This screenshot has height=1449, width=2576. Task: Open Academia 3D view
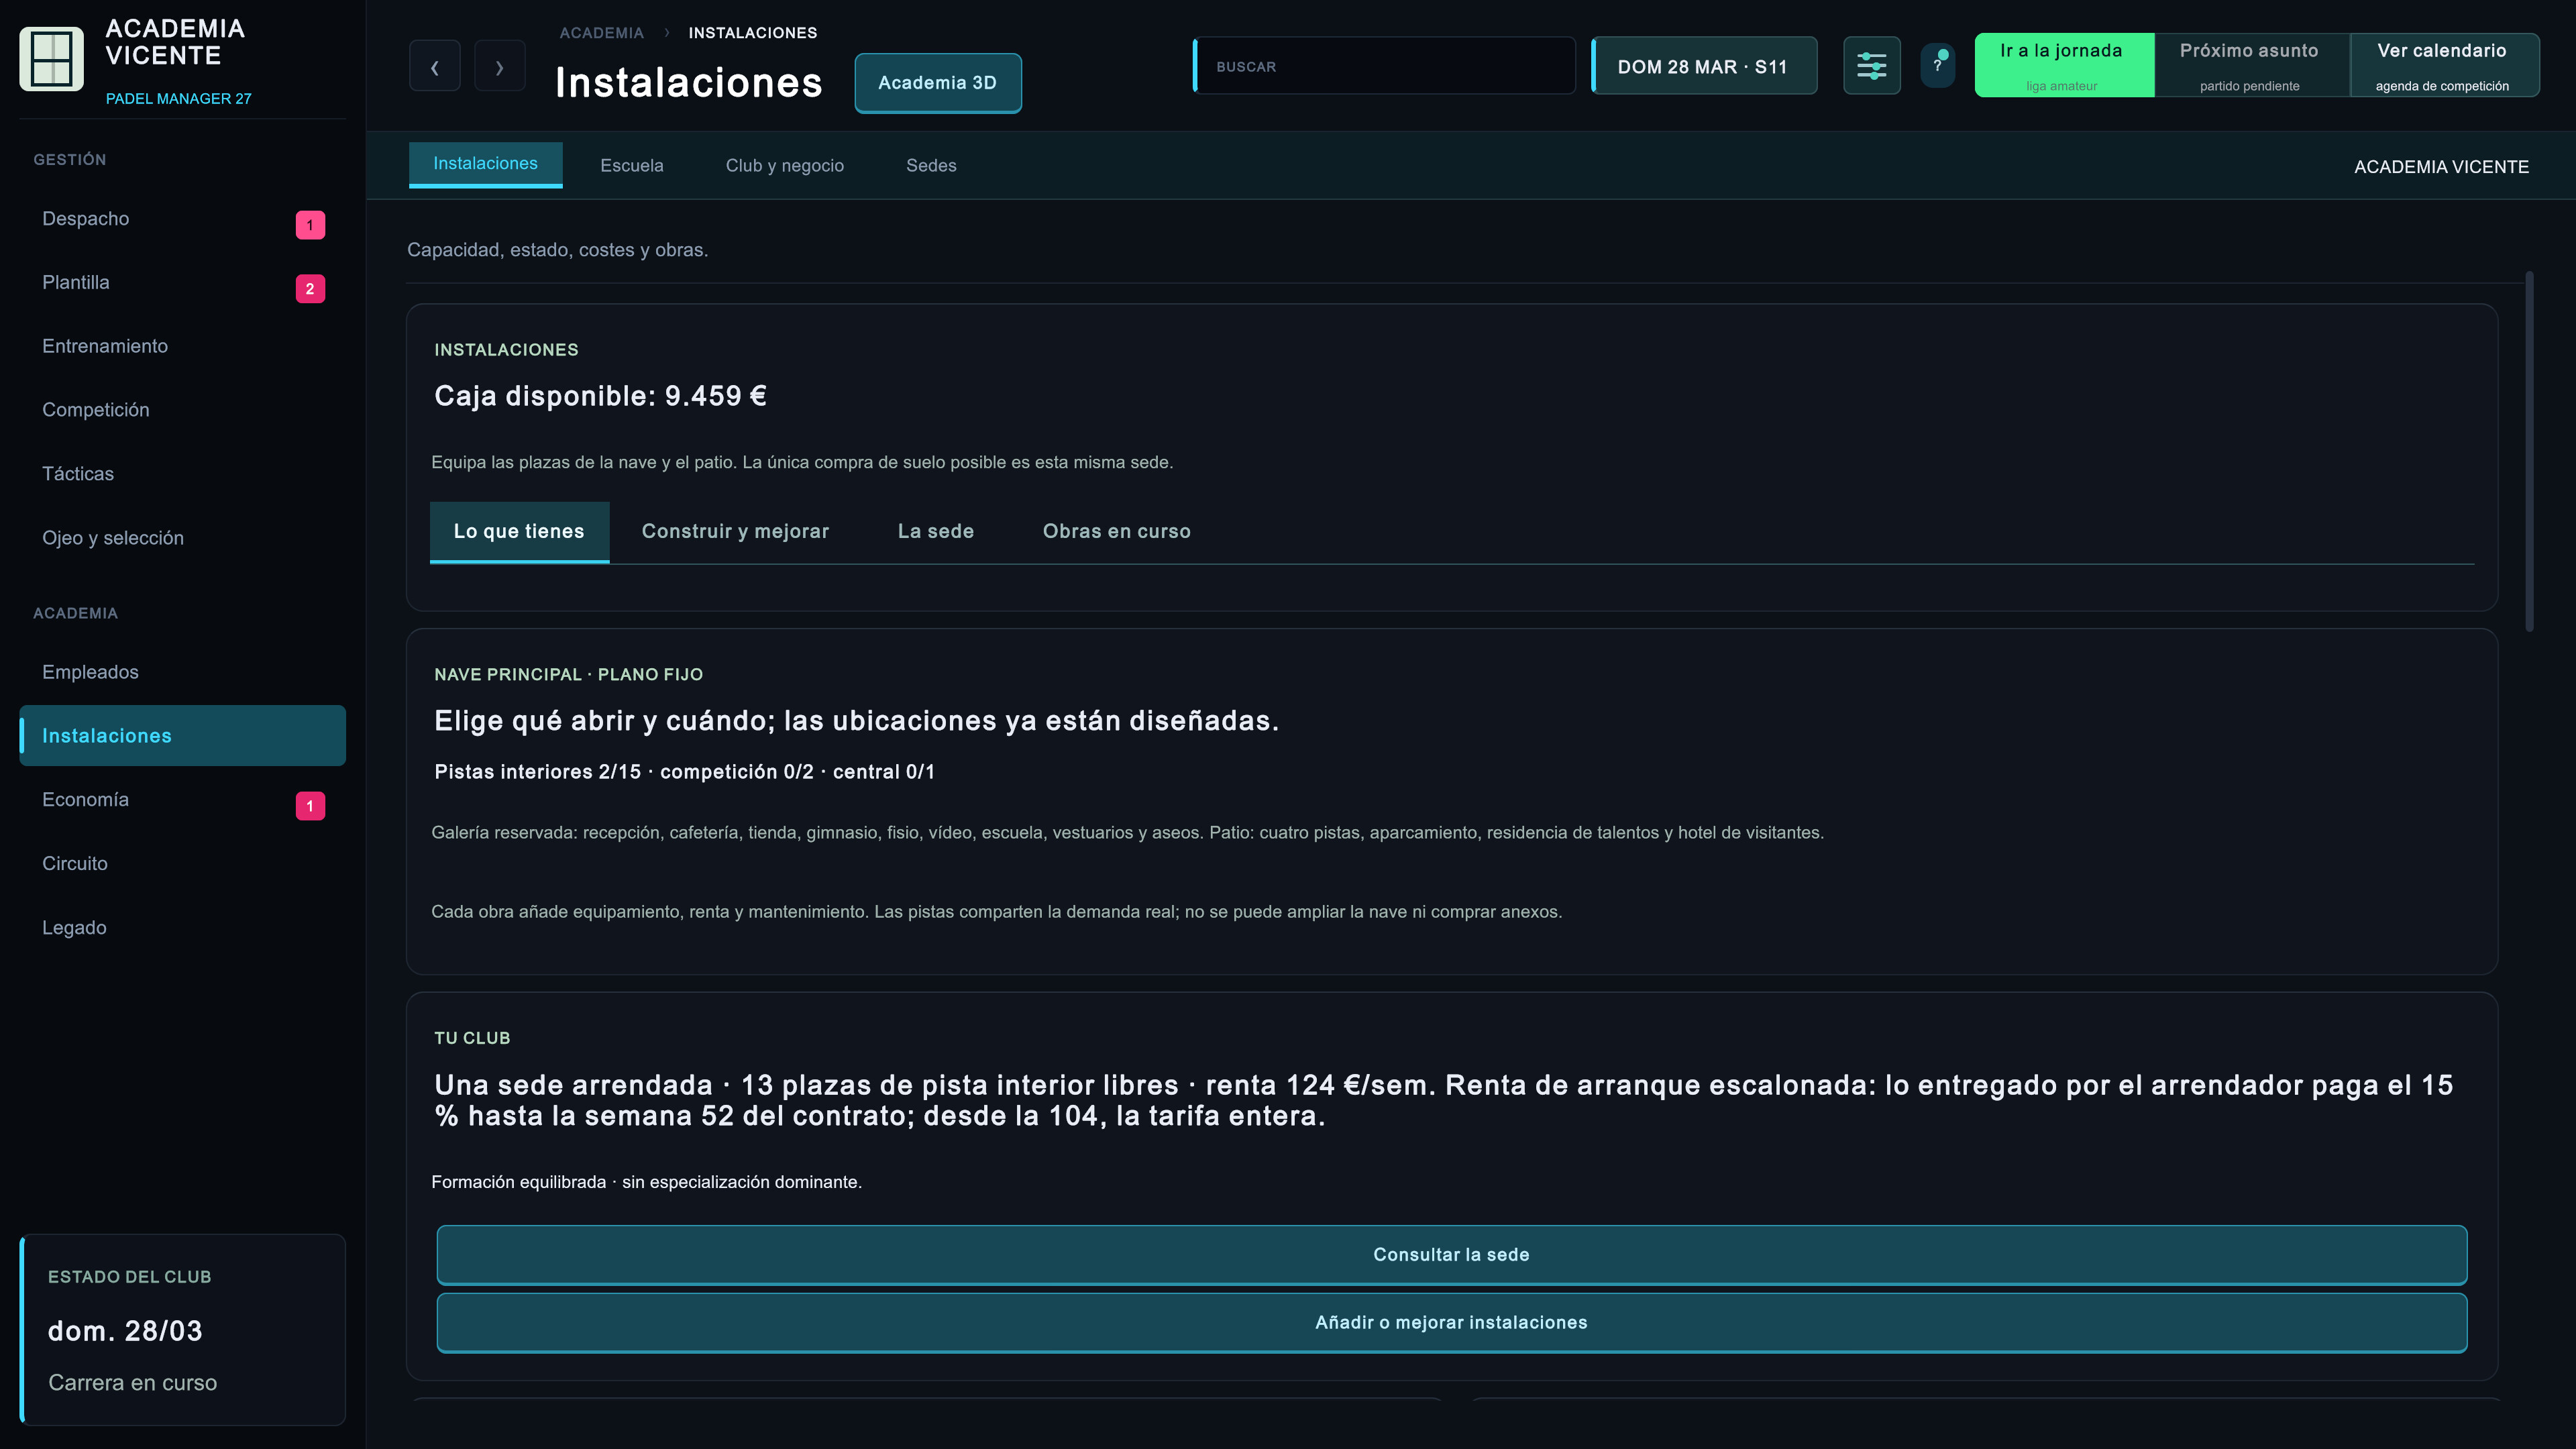[937, 83]
